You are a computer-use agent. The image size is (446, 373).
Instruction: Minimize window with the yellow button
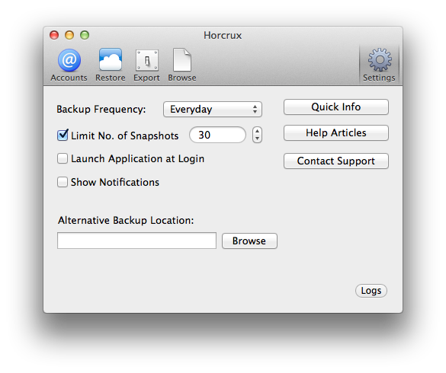[69, 35]
